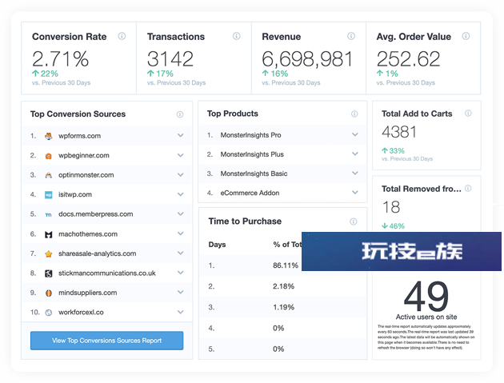The height and width of the screenshot is (383, 504).
Task: Click the wpforms.com favicon
Action: (x=49, y=136)
